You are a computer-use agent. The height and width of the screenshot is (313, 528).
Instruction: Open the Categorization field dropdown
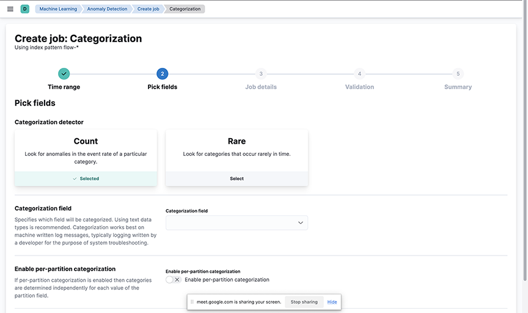(237, 223)
